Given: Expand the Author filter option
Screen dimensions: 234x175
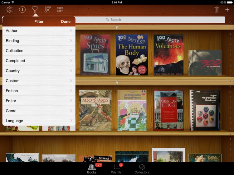Looking at the screenshot, I should 39,31.
